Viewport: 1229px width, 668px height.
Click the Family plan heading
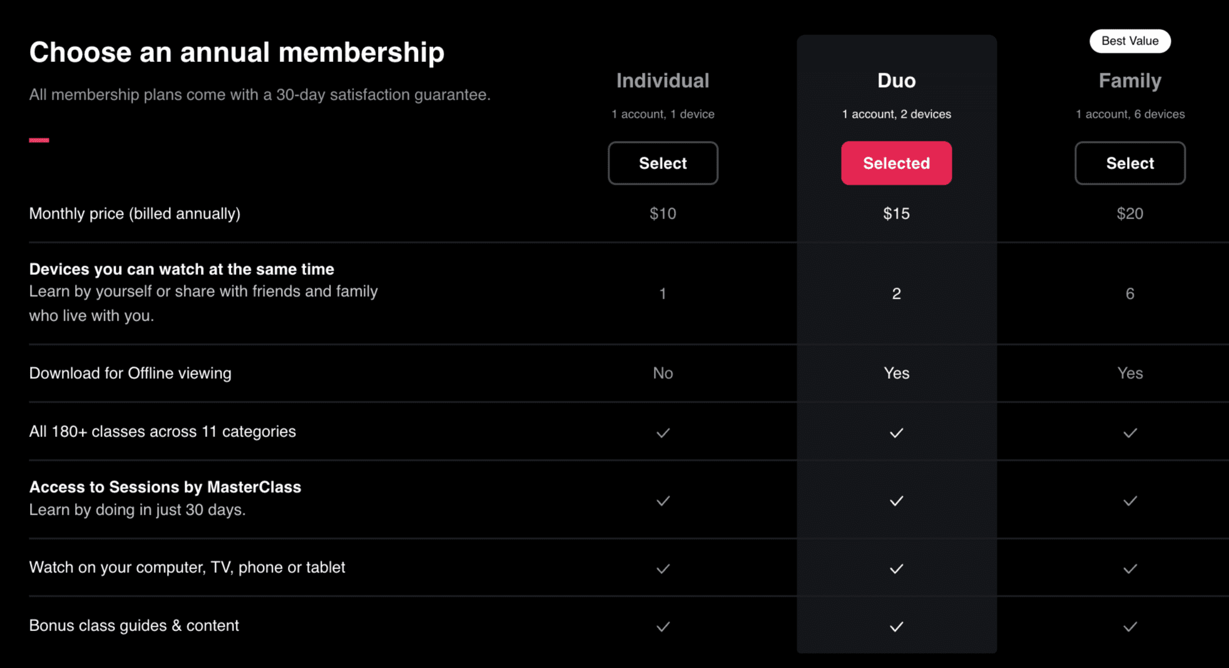tap(1130, 81)
